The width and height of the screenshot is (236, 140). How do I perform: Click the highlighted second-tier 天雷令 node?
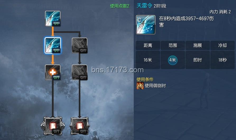53,46
